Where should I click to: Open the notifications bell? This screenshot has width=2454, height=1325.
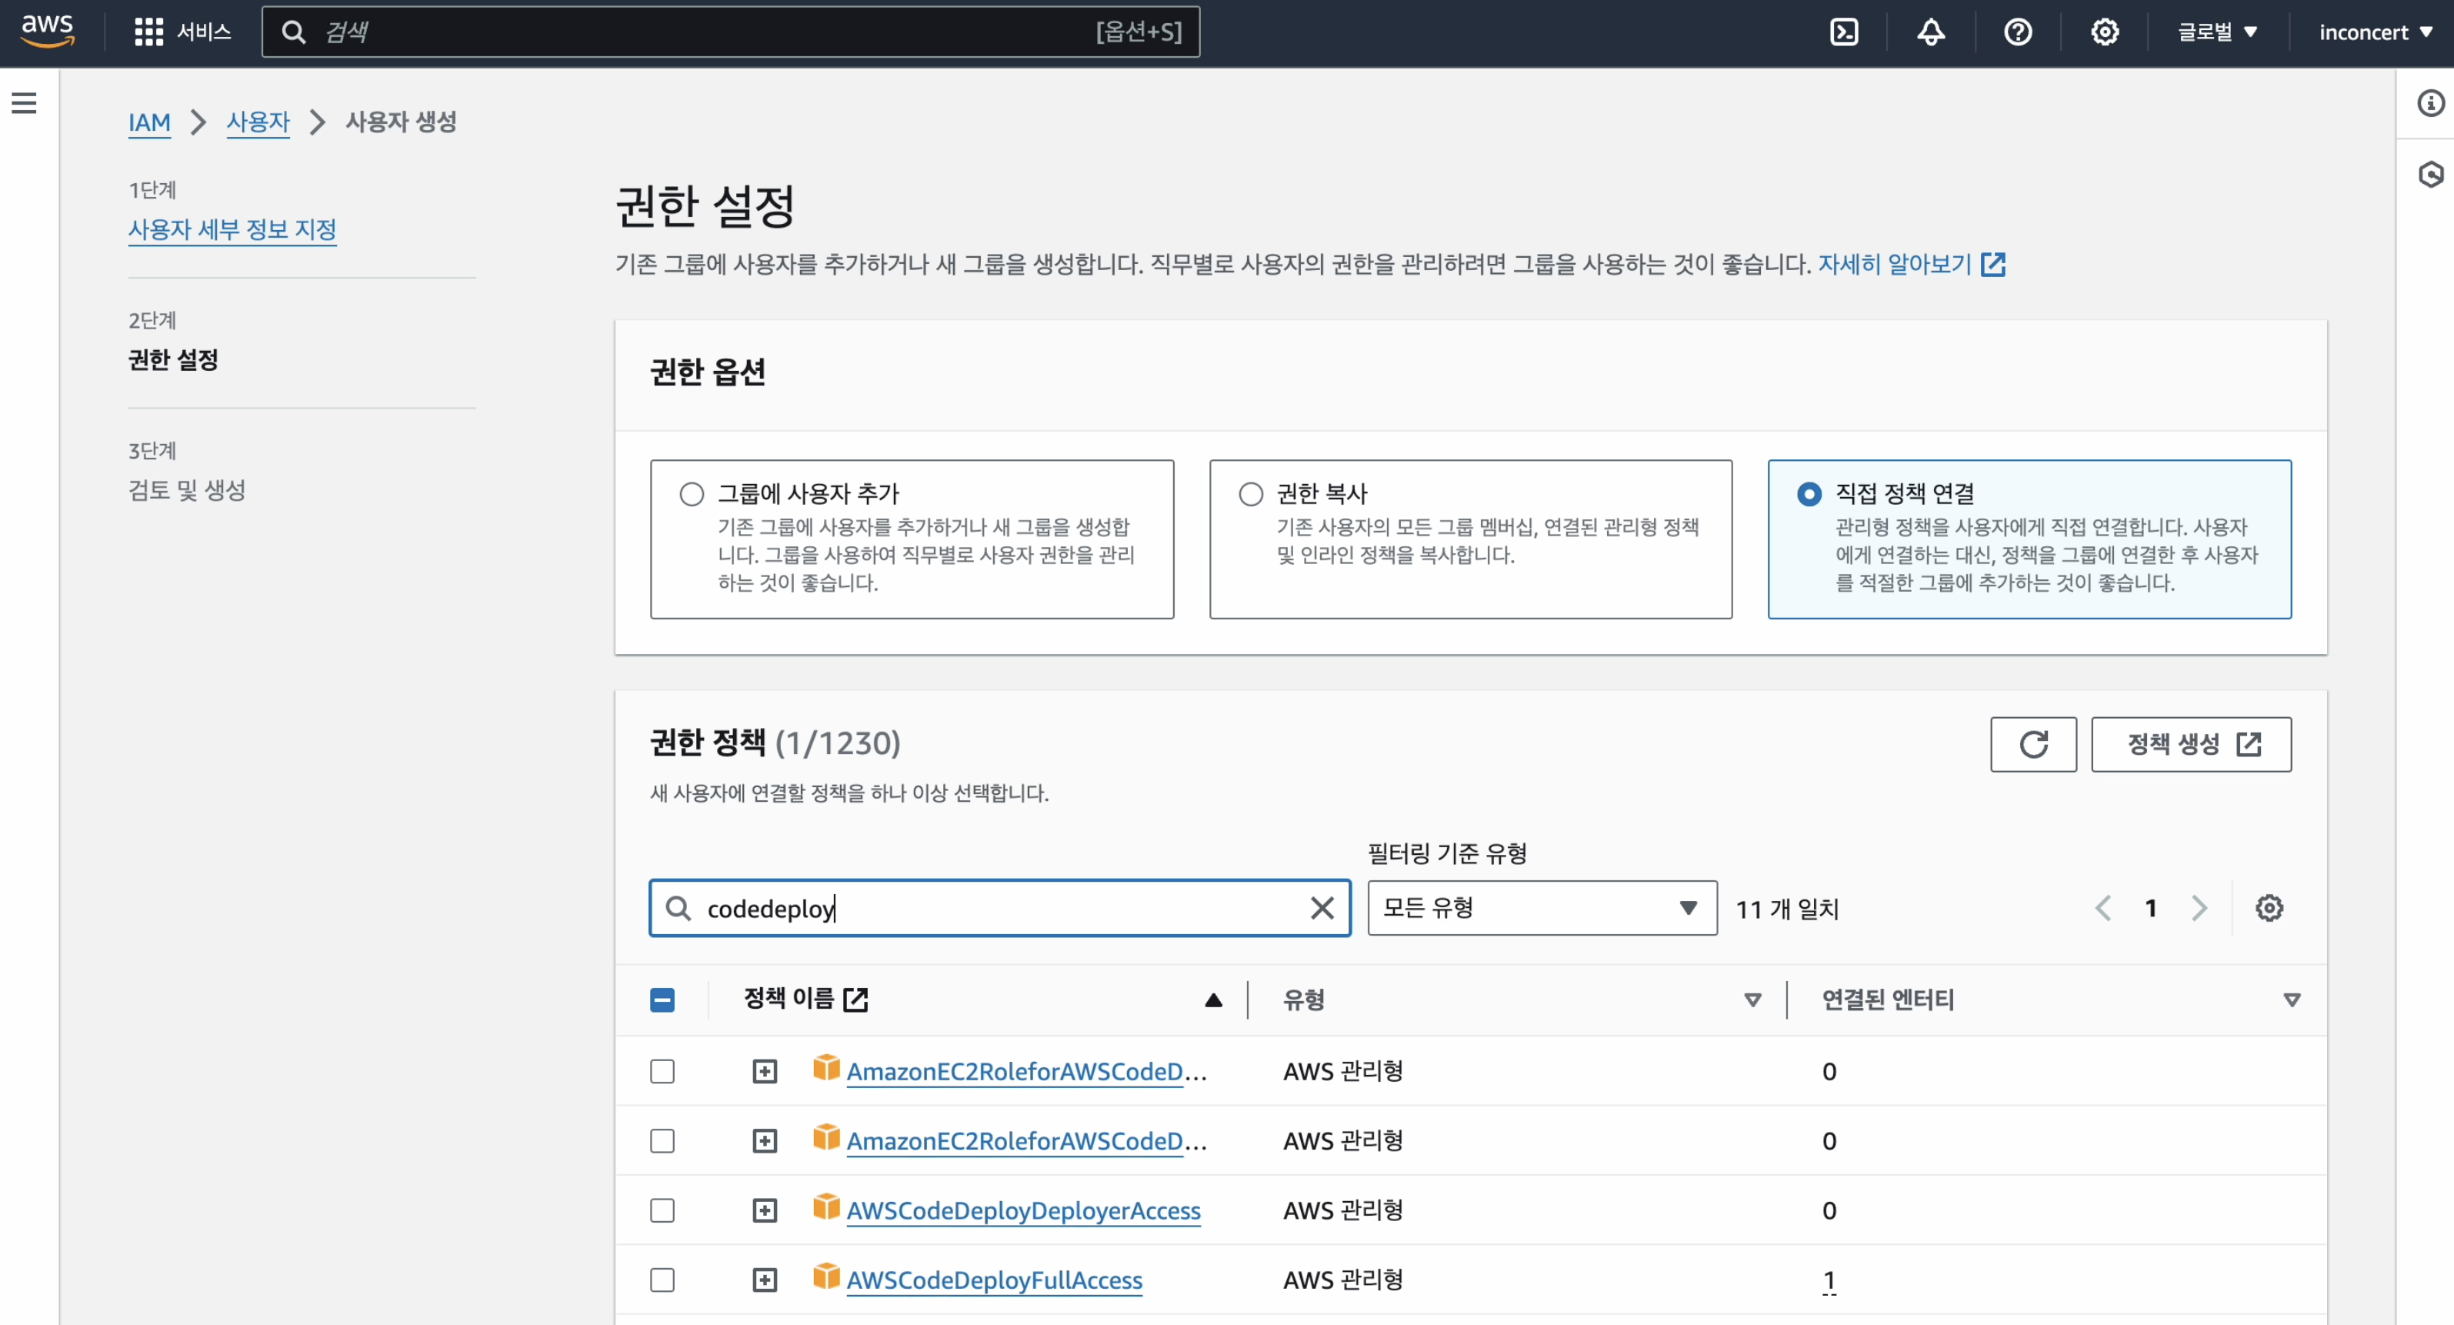click(x=1930, y=32)
